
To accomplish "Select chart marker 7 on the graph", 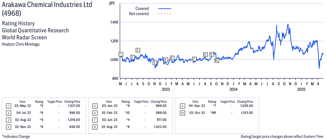I will coord(194,59).
